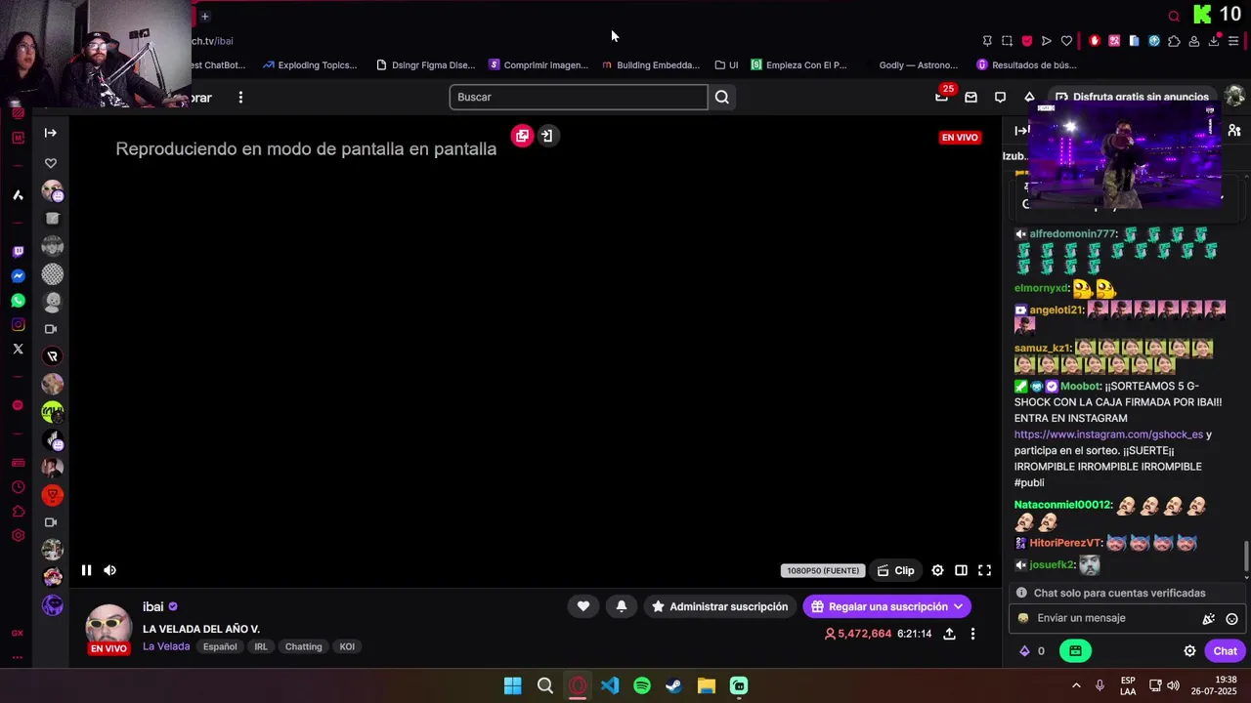Open Opera sidebar settings gear

18,536
